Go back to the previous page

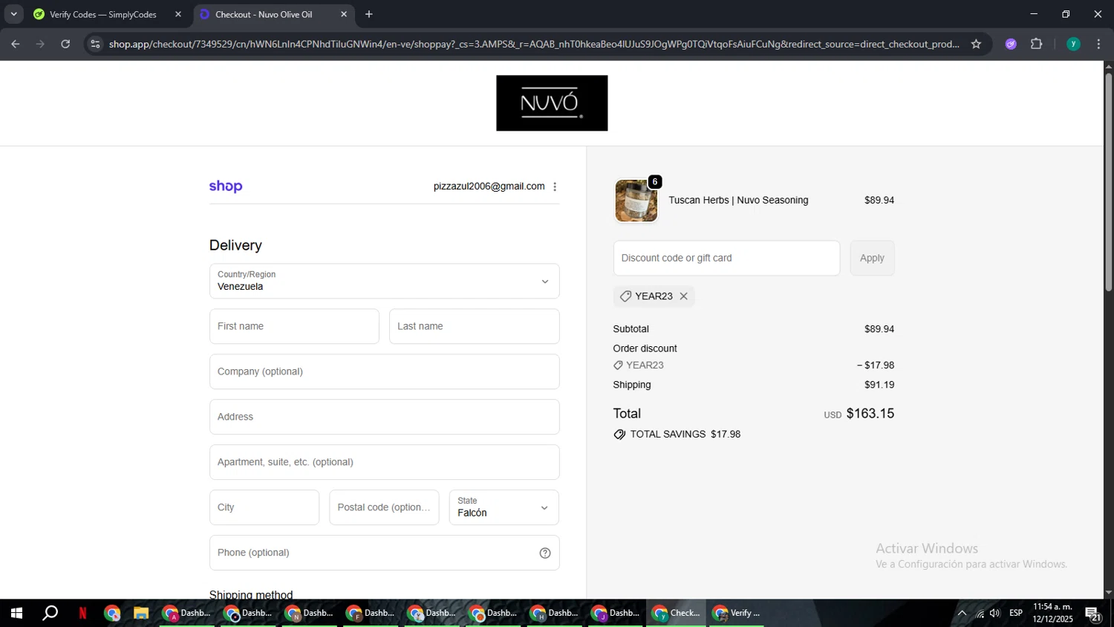(x=16, y=44)
